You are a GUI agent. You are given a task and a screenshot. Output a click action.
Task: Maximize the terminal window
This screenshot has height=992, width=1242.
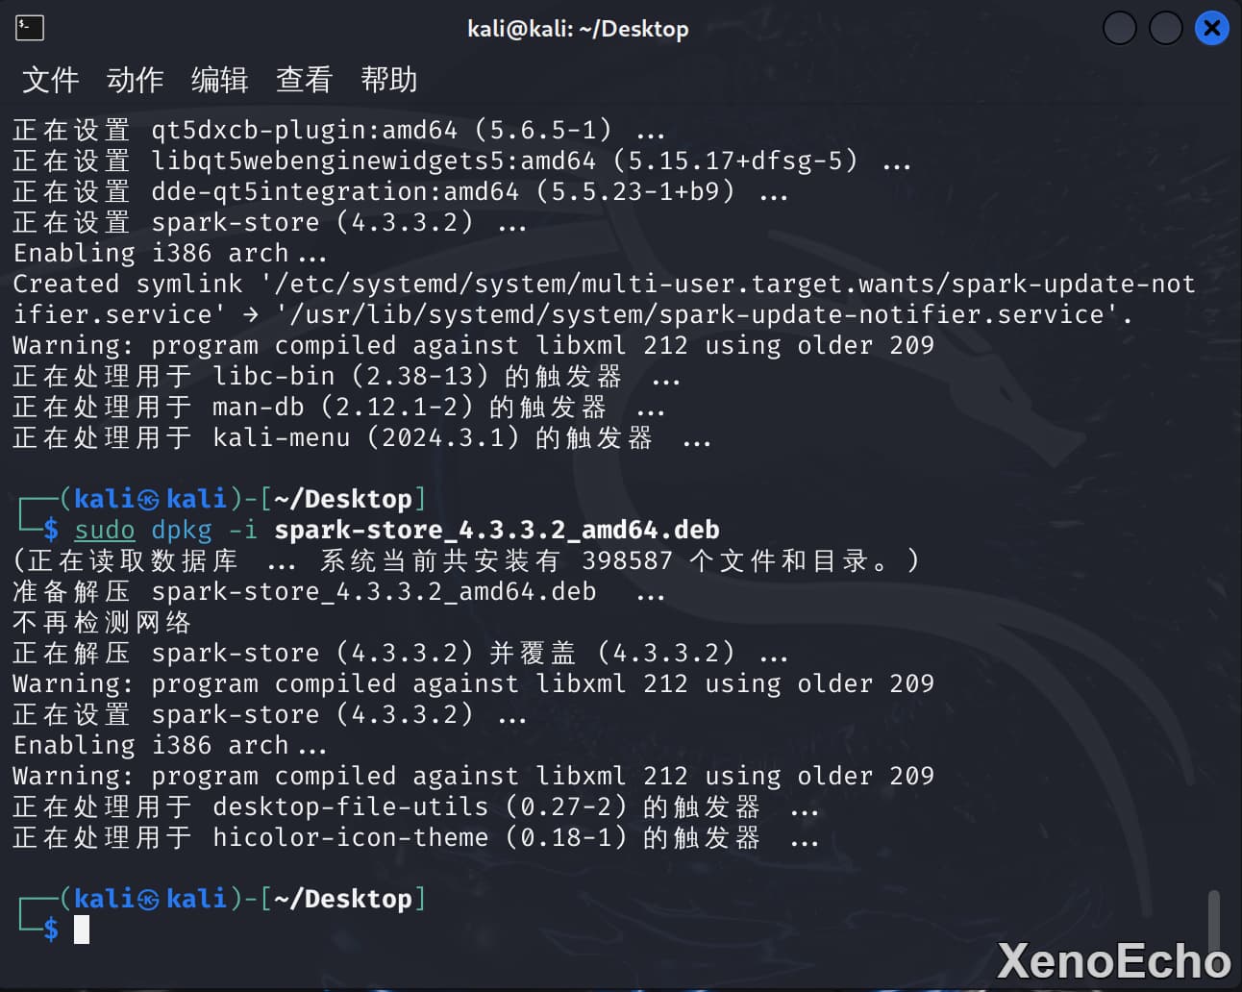[1165, 29]
